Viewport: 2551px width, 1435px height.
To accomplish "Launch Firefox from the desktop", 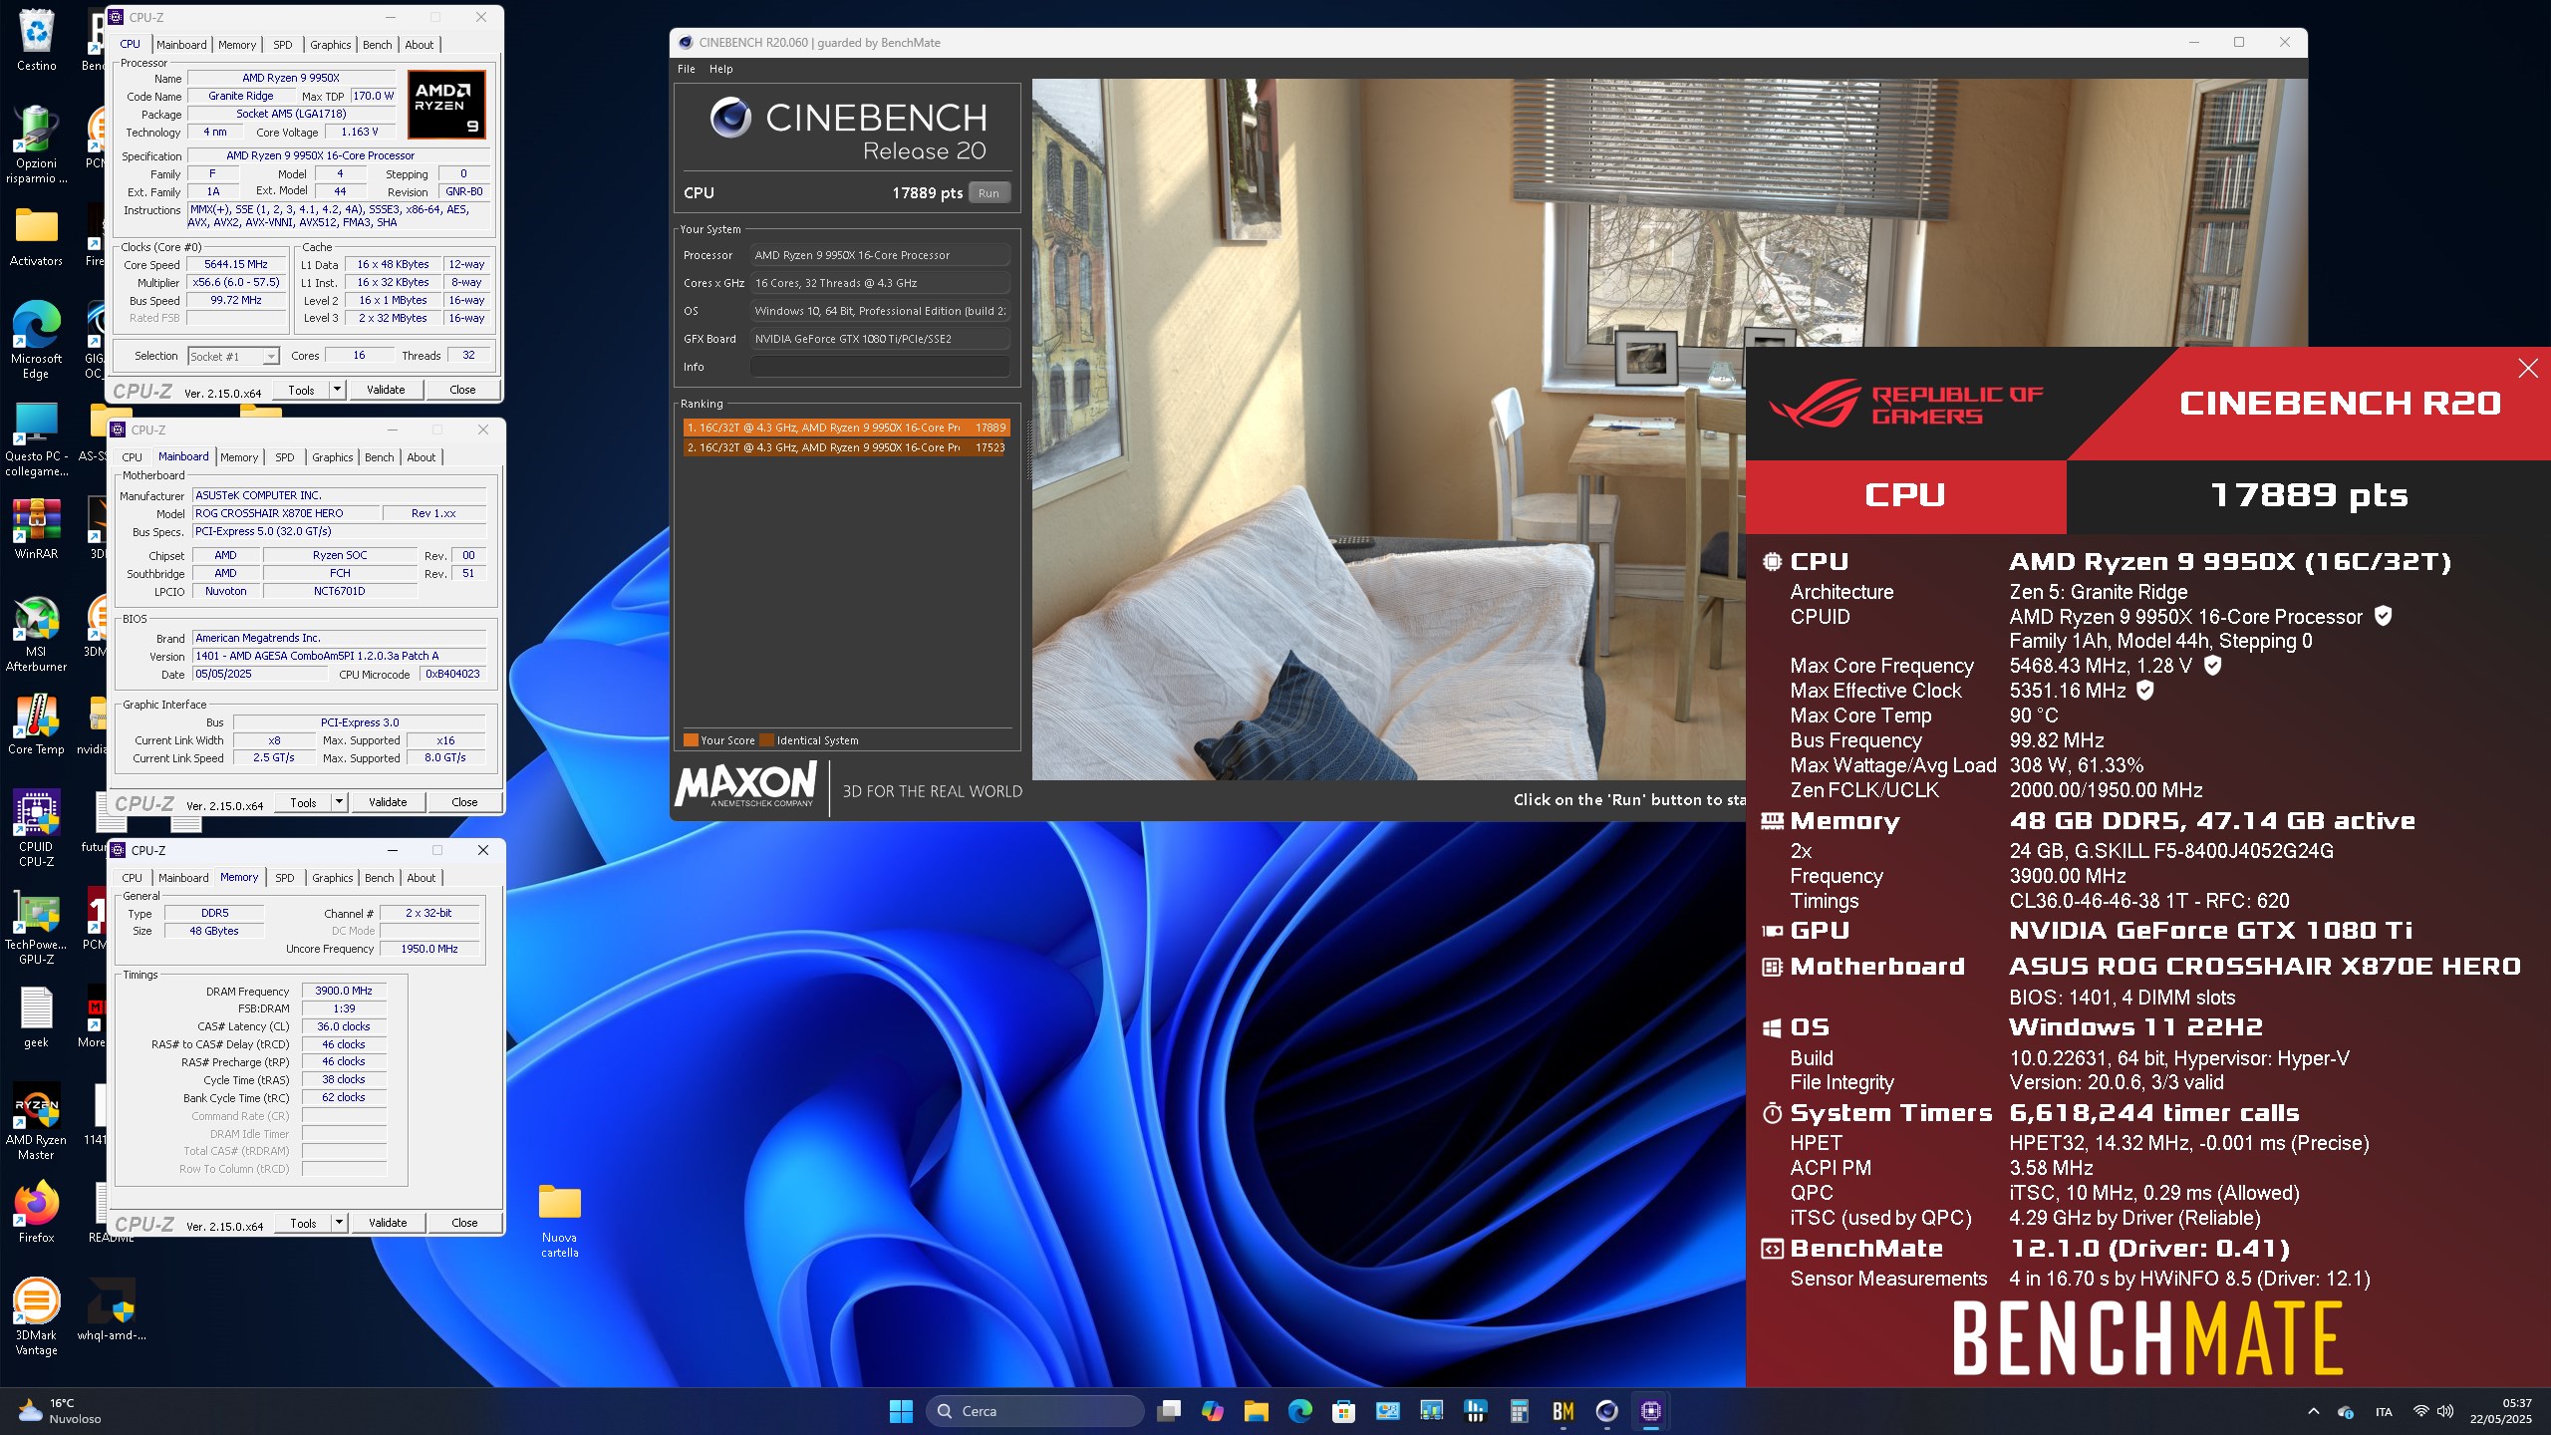I will click(x=36, y=1213).
